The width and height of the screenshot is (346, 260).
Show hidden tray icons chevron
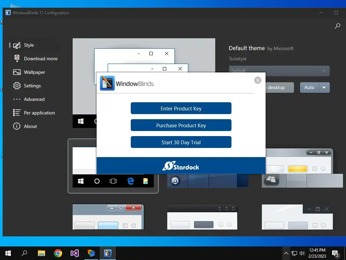coord(286,253)
